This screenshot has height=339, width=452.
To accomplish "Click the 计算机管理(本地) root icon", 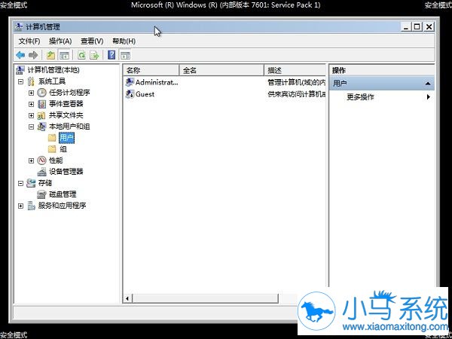I will (x=20, y=70).
